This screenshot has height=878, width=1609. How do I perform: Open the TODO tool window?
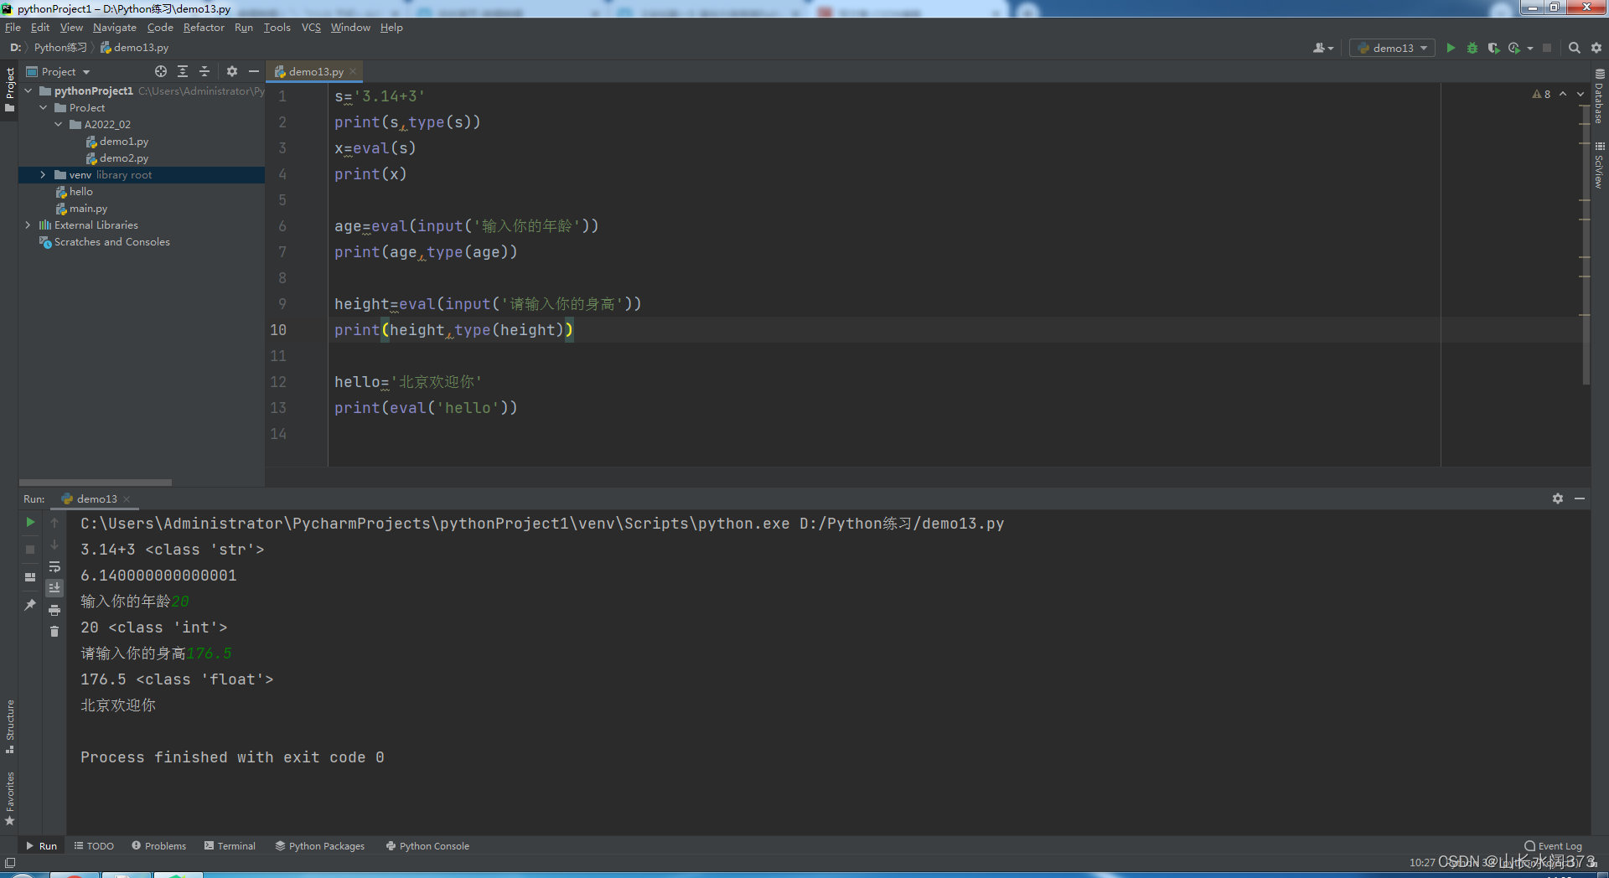pos(94,845)
